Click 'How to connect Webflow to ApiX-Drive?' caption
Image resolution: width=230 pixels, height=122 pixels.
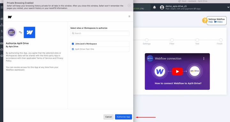pos(178,83)
